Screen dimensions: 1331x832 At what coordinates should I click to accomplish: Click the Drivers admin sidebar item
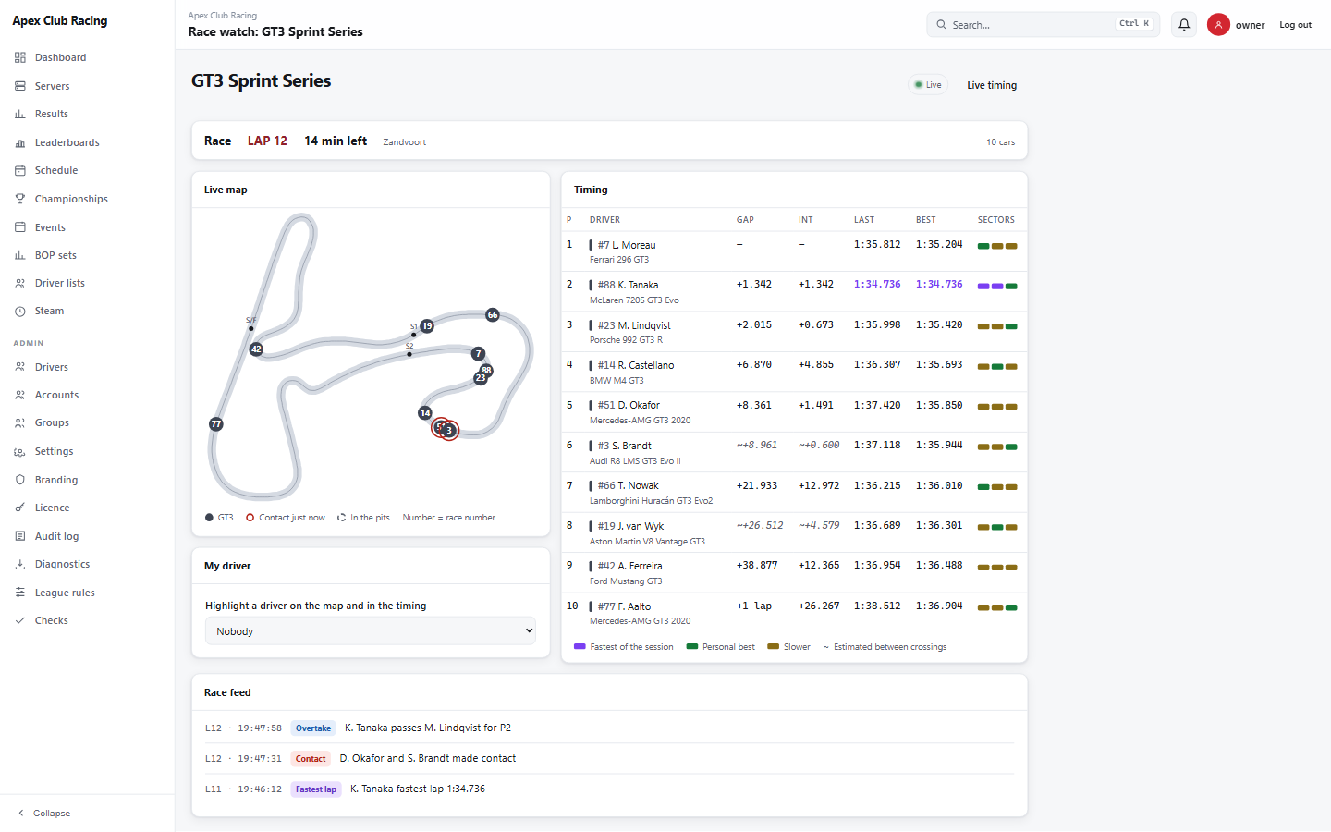52,367
